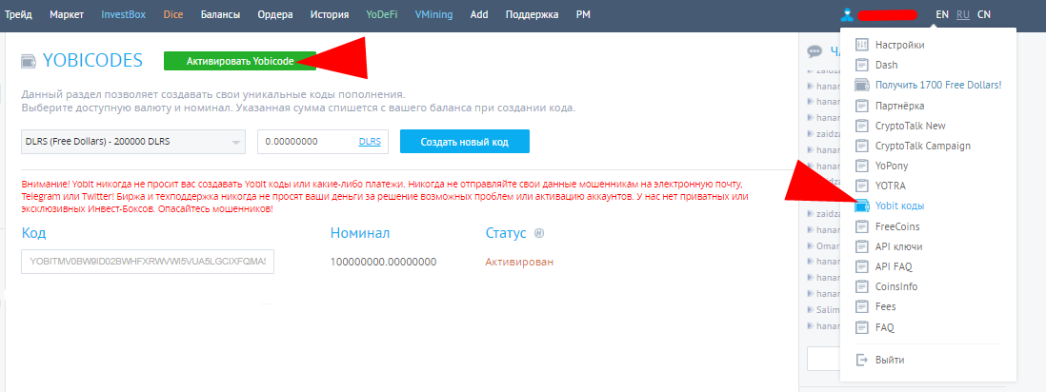
Task: Click the chat bubble icon
Action: pos(815,51)
